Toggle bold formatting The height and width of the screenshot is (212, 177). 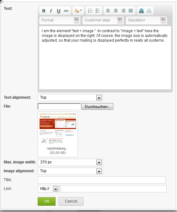tap(44, 11)
